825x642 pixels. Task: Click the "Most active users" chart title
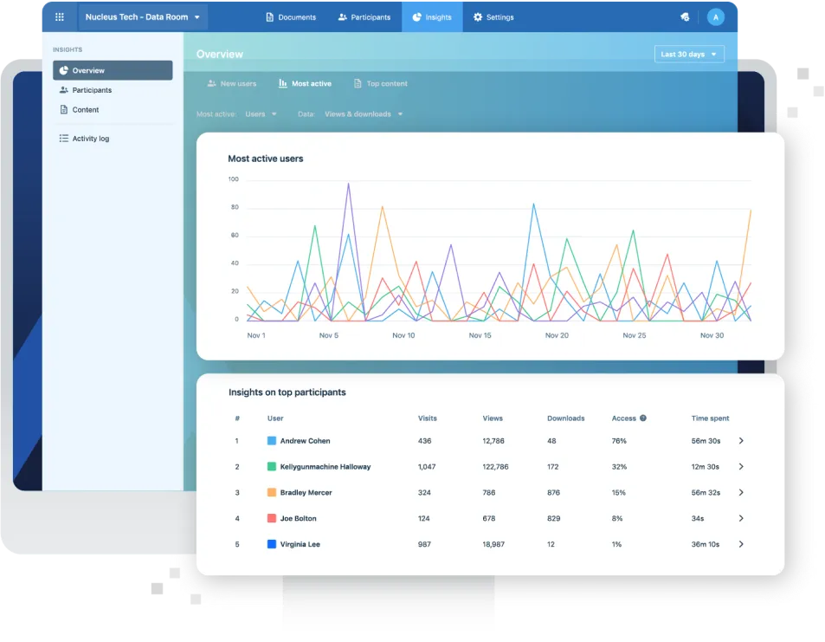(x=266, y=159)
